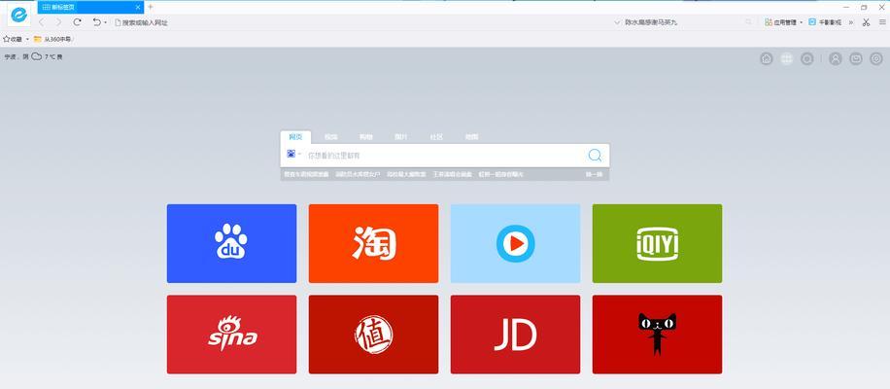Image resolution: width=890 pixels, height=389 pixels.
Task: Click the round settings gear icon
Action: click(876, 58)
